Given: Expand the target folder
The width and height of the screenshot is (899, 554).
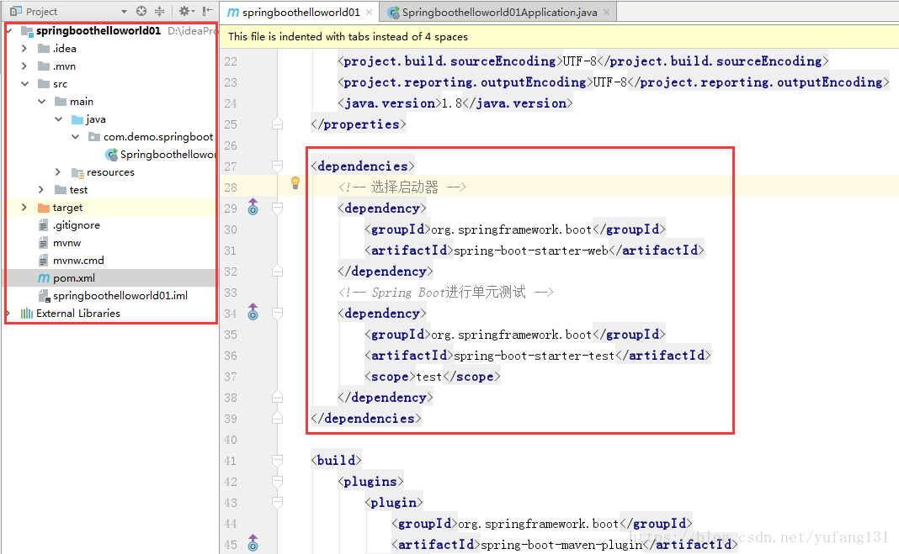Looking at the screenshot, I should [x=24, y=207].
